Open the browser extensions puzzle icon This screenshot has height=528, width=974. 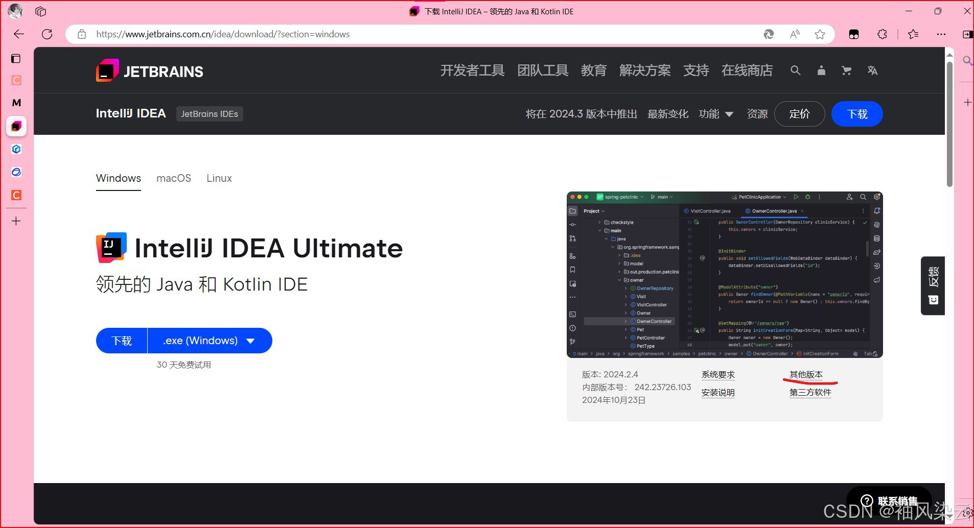click(883, 34)
